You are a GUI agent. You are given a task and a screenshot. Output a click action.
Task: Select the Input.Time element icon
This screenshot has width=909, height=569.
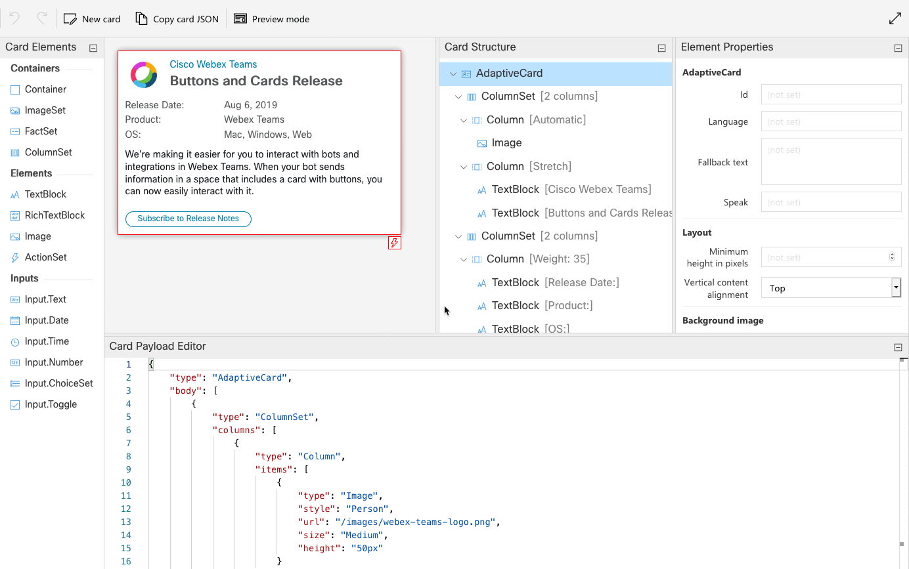point(15,341)
